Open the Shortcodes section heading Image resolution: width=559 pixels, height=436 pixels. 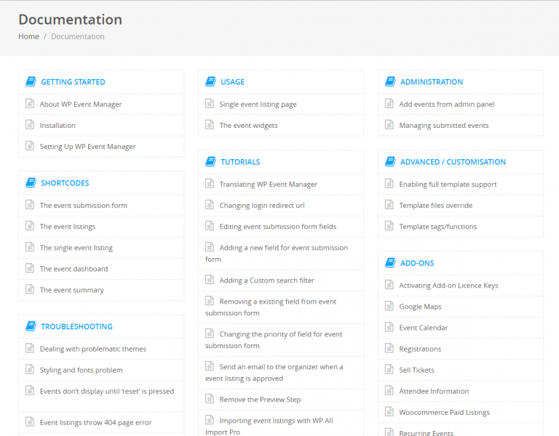pos(65,183)
